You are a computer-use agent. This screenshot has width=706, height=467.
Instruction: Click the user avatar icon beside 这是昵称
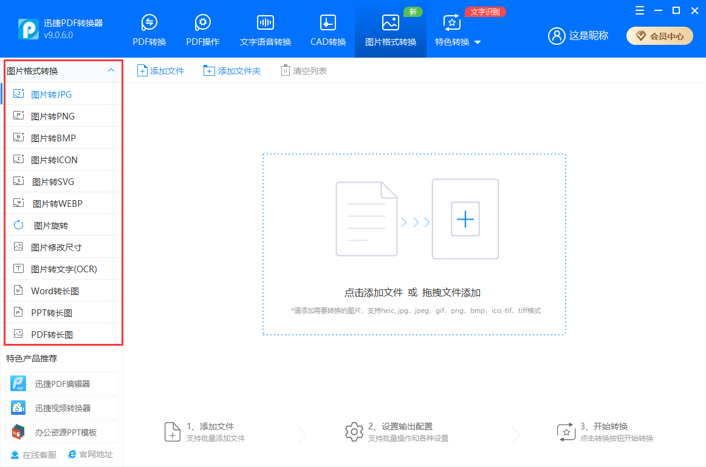pyautogui.click(x=557, y=36)
